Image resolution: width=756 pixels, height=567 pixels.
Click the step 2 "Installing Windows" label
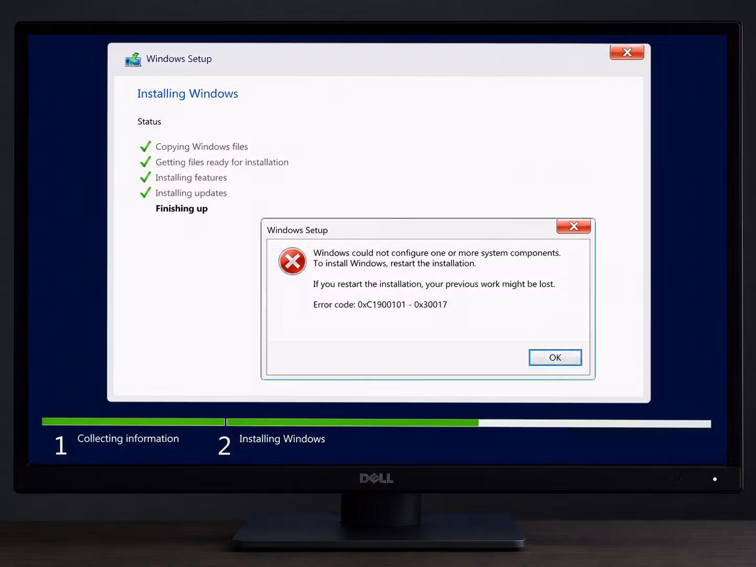point(282,439)
